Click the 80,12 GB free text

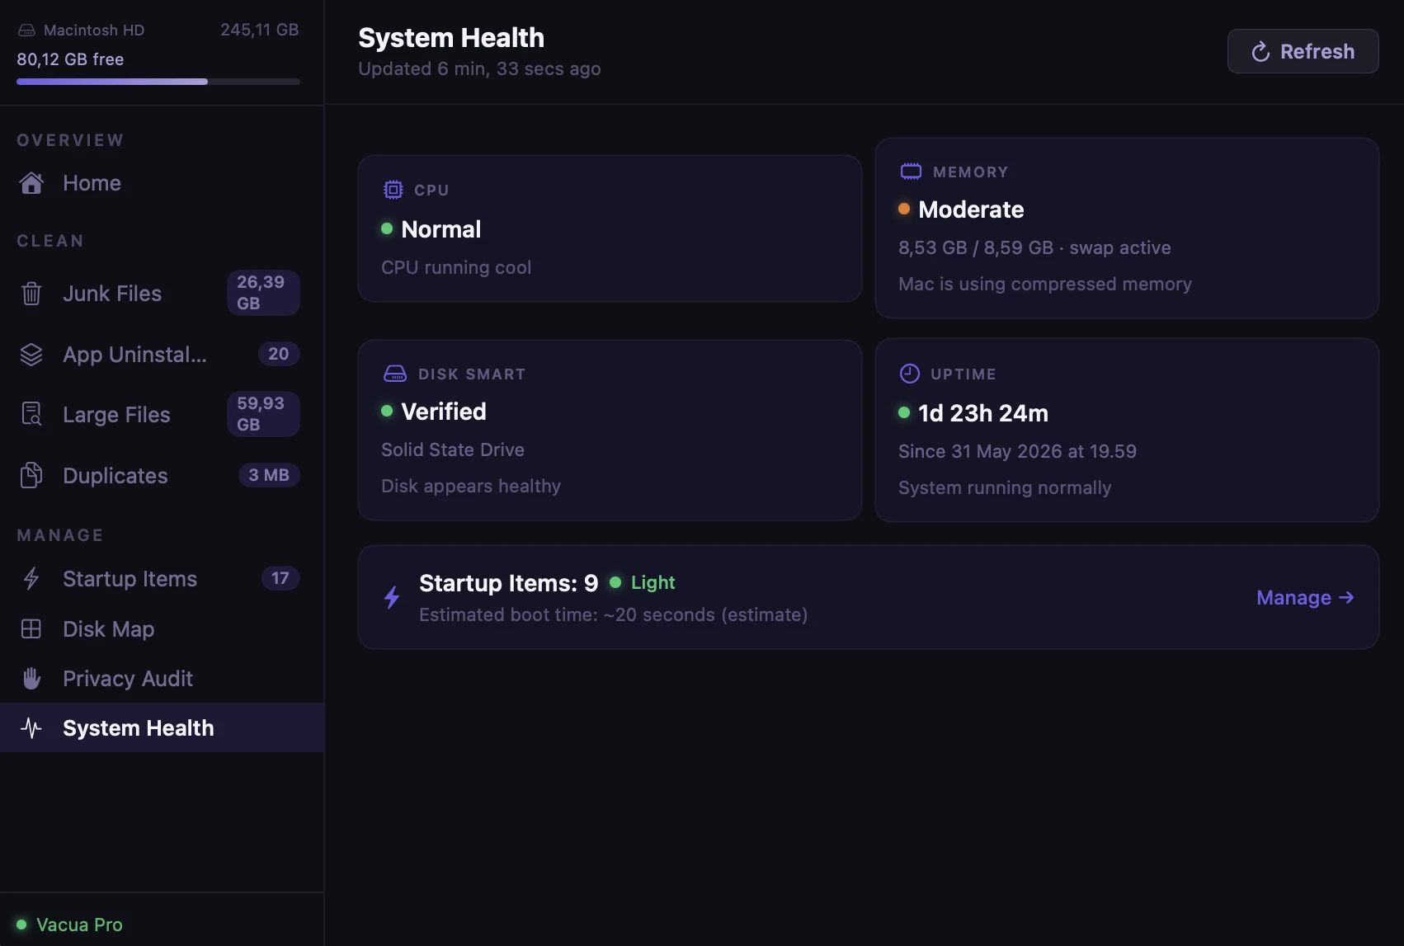[x=70, y=59]
